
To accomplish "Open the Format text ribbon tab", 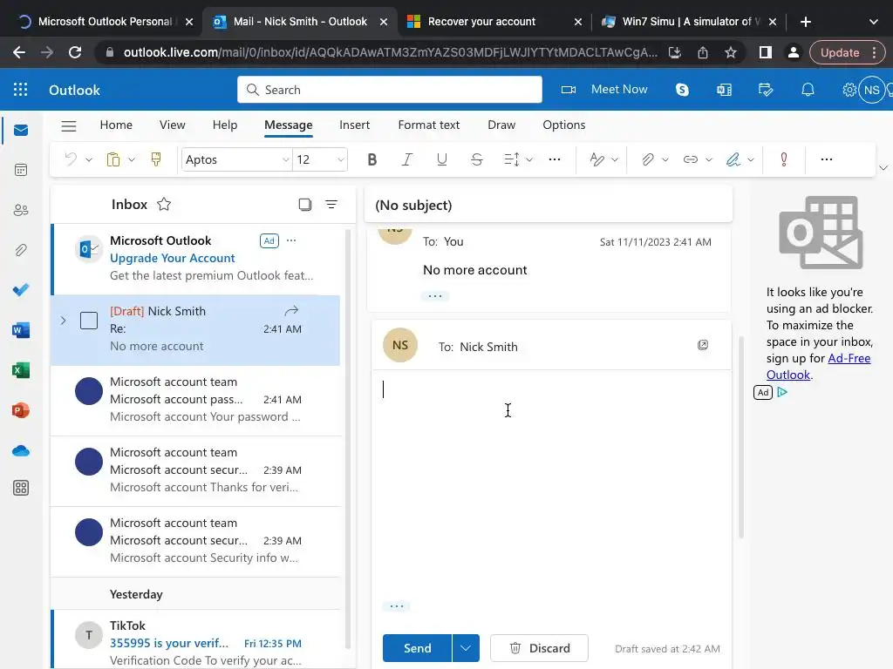I will pos(429,125).
